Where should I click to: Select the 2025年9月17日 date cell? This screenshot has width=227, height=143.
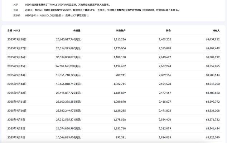coord(17,48)
